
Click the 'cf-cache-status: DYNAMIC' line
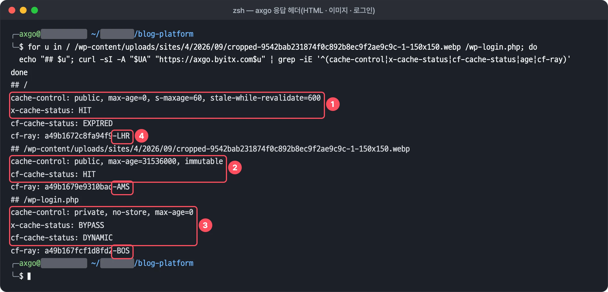pyautogui.click(x=62, y=238)
